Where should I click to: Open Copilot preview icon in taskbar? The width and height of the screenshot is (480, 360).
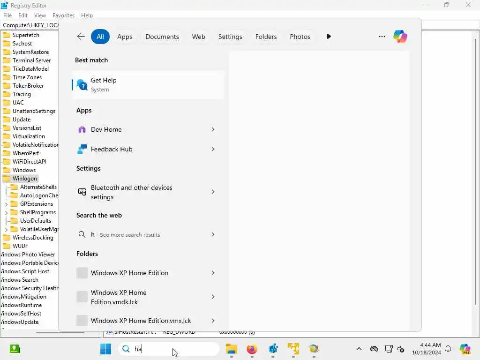tap(465, 349)
